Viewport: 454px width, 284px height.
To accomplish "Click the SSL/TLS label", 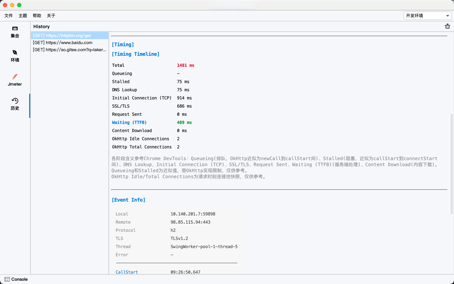I will pos(121,106).
